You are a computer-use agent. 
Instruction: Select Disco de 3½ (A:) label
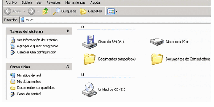click(111, 42)
